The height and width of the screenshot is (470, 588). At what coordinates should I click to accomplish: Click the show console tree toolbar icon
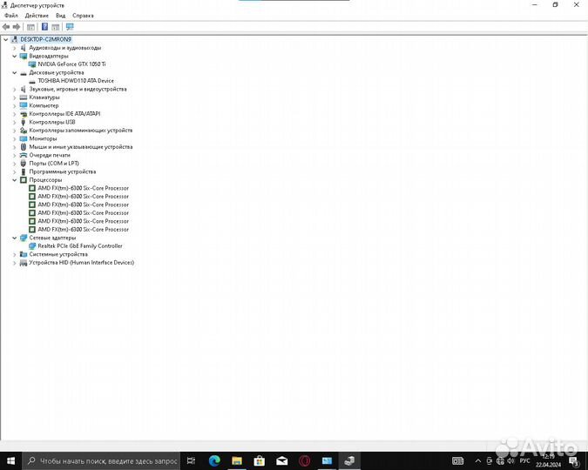pos(30,27)
